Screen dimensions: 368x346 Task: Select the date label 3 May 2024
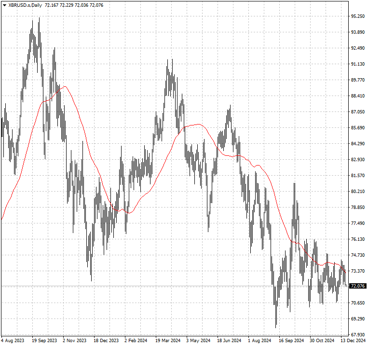(198, 340)
